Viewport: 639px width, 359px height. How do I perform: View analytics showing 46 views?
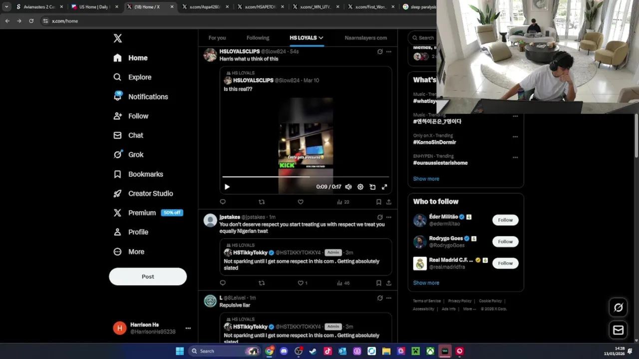tap(343, 283)
